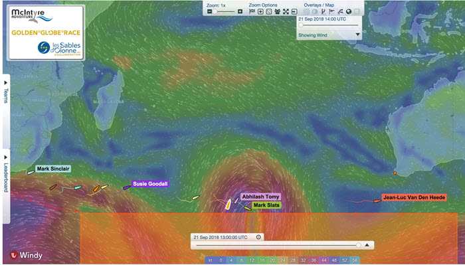This screenshot has height=265, width=465.
Task: Click the fit-to-screen arrows icon
Action: pos(286,11)
